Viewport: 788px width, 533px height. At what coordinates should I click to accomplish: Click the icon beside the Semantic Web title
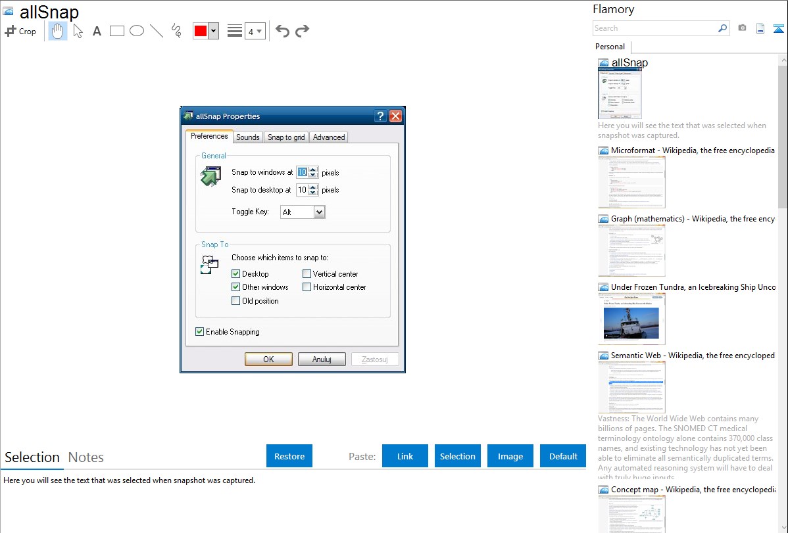pos(603,356)
